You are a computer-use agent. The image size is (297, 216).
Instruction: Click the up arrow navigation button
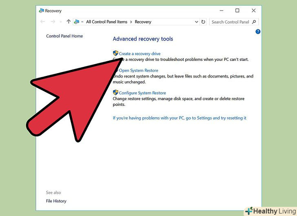[69, 22]
